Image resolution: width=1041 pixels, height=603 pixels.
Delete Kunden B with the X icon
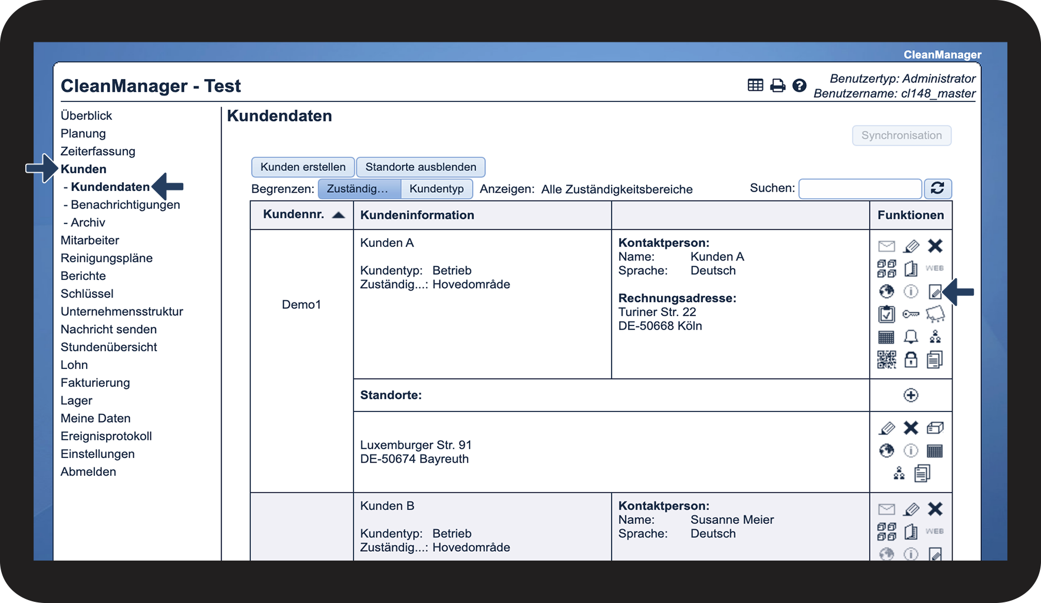[x=935, y=509]
